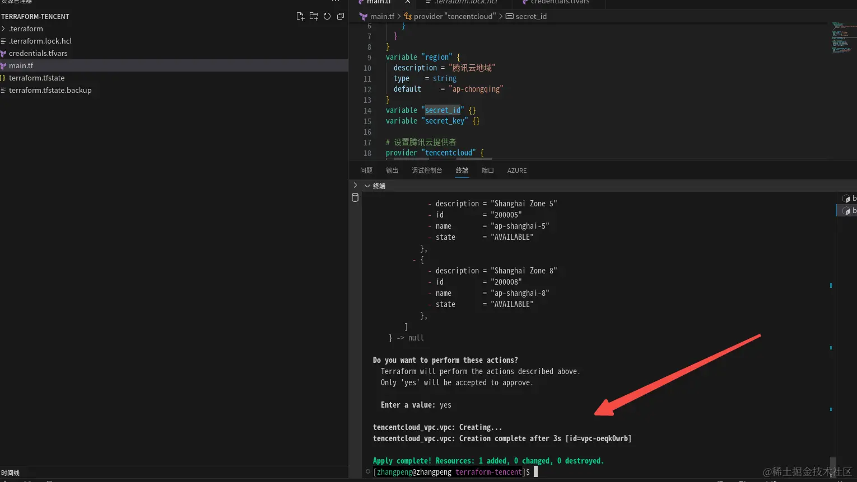This screenshot has height=482, width=857.
Task: Open the 端口 panel tab
Action: (x=488, y=171)
